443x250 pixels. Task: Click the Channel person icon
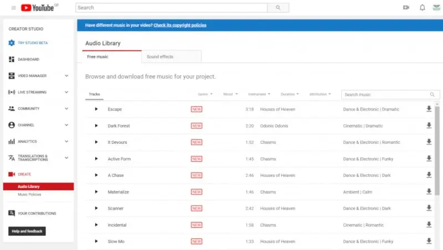(x=11, y=125)
